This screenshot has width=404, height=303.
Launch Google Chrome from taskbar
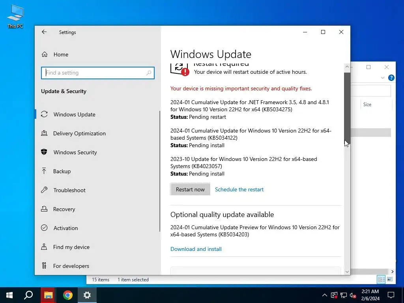pyautogui.click(x=68, y=295)
